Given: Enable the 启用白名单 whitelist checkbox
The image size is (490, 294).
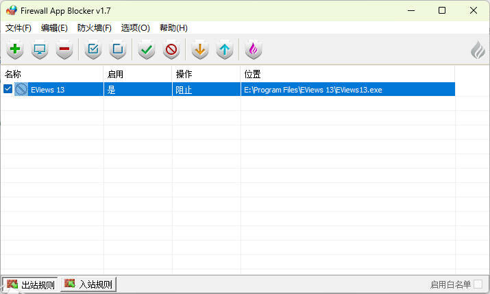Looking at the screenshot, I should (x=478, y=284).
